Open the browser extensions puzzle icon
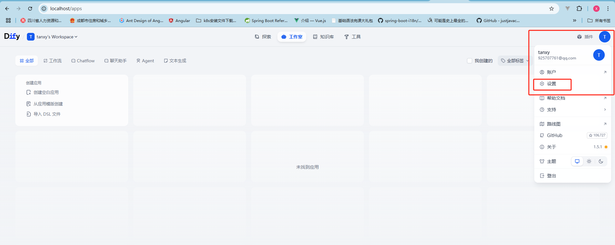Screen dimensions: 615x245 pyautogui.click(x=579, y=9)
